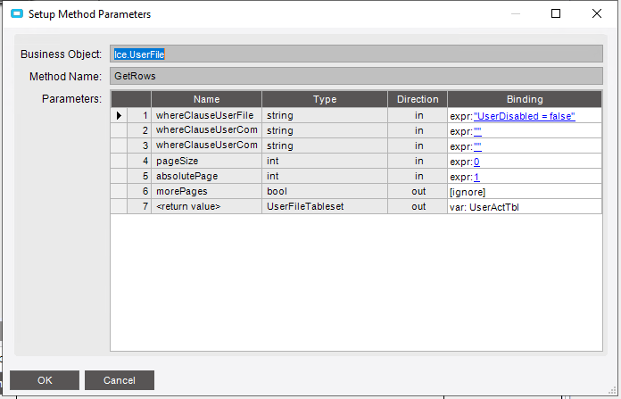The height and width of the screenshot is (399, 621).
Task: Select the row indicator arrow for row 1
Action: click(x=119, y=116)
